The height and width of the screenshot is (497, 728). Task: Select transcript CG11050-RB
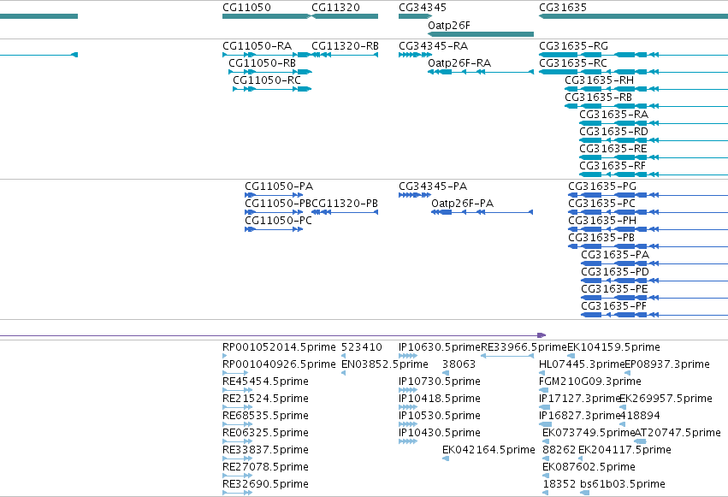[270, 72]
